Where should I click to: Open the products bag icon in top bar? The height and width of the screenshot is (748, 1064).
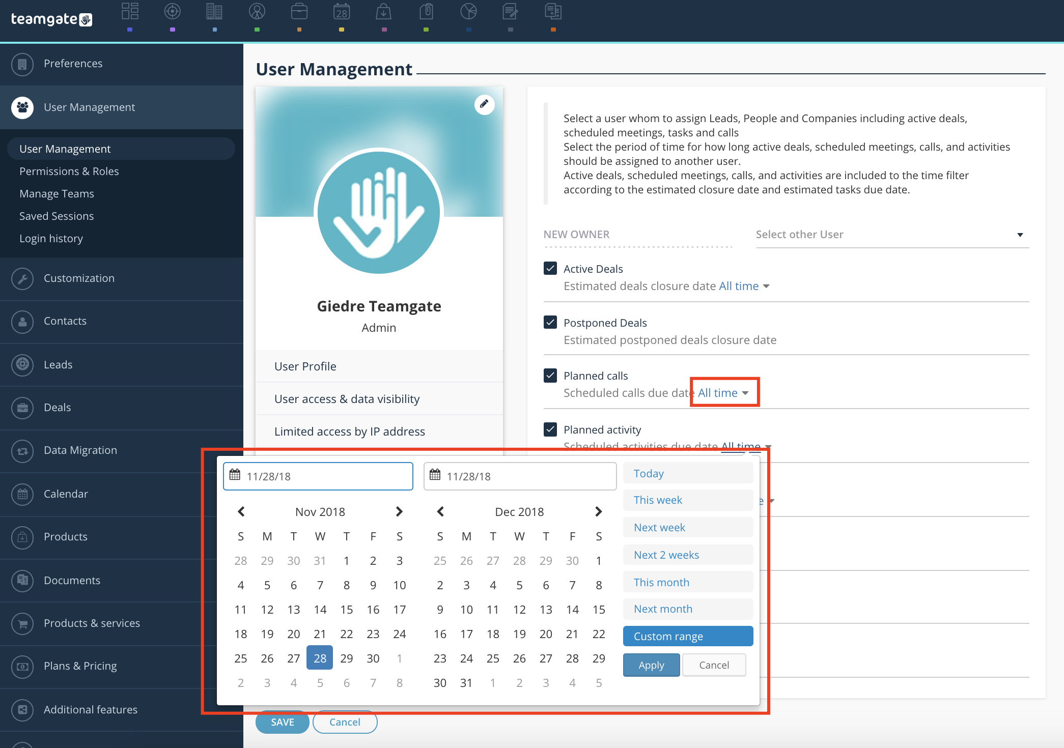click(x=384, y=12)
